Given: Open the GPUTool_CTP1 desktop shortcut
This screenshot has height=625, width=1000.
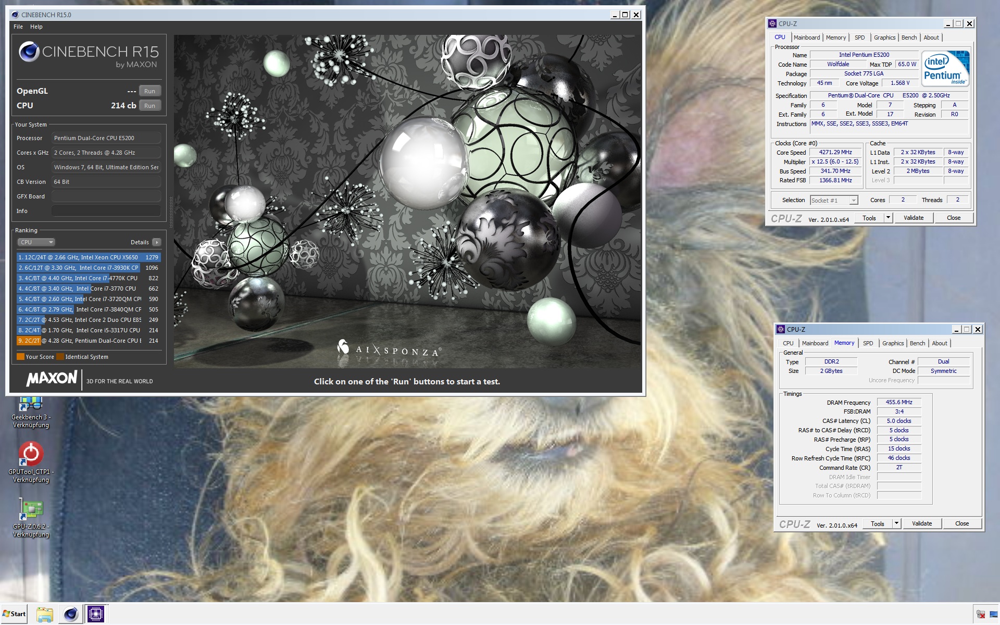Looking at the screenshot, I should coord(31,463).
